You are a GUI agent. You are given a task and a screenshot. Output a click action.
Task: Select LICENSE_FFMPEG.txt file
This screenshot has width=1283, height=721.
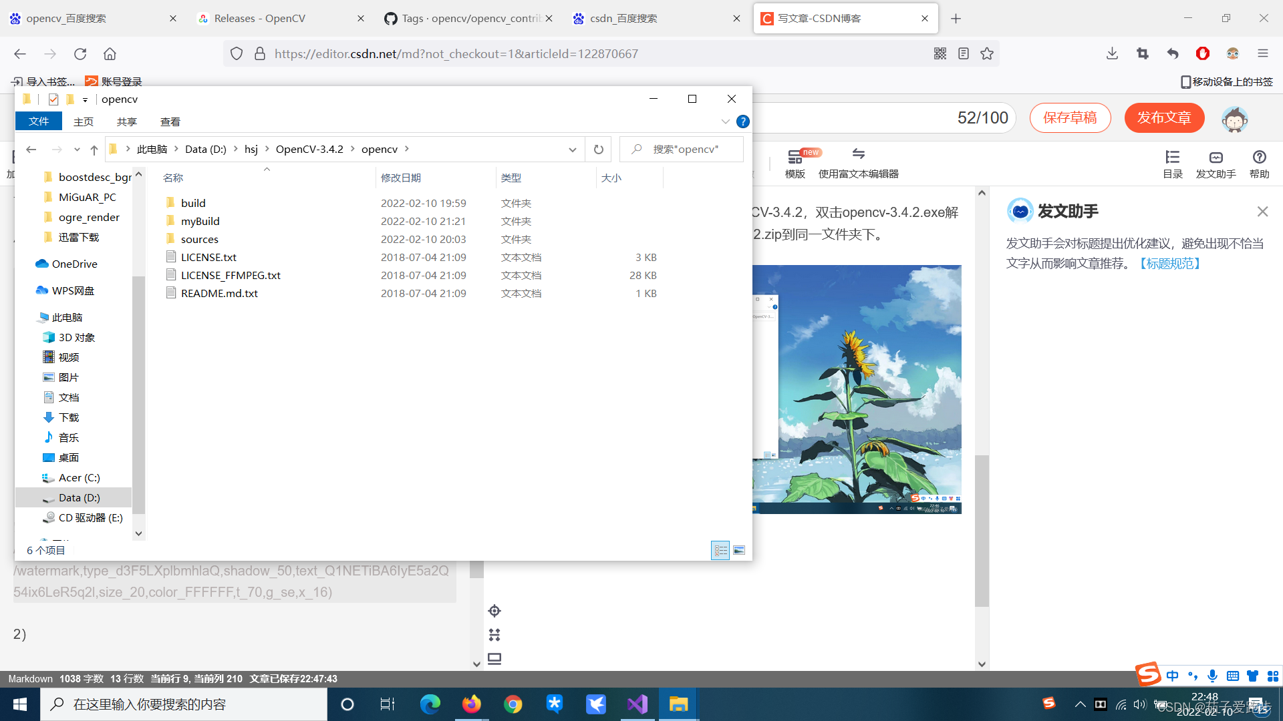pyautogui.click(x=231, y=275)
